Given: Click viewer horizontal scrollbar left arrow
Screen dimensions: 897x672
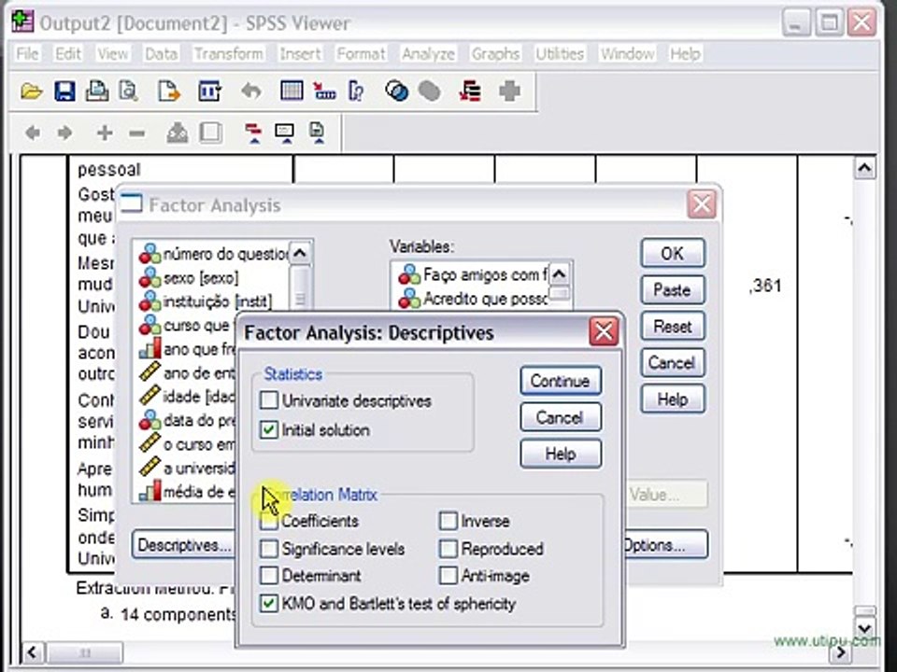Looking at the screenshot, I should pyautogui.click(x=32, y=652).
